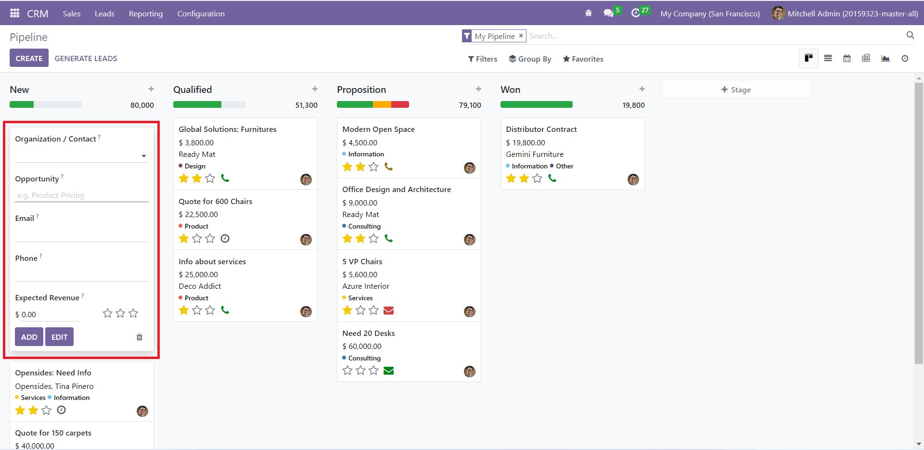Viewport: 924px width, 450px height.
Task: Click green envelope icon on Need 20 Desks
Action: coord(388,371)
